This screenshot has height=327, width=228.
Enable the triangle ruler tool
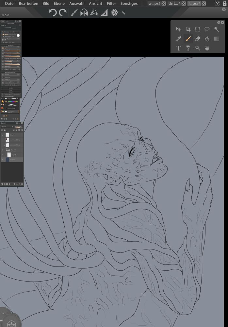point(104,13)
